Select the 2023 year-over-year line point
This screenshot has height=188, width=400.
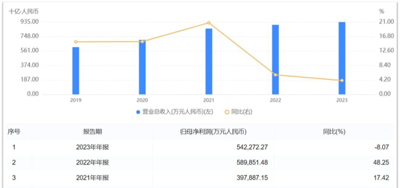click(x=342, y=81)
